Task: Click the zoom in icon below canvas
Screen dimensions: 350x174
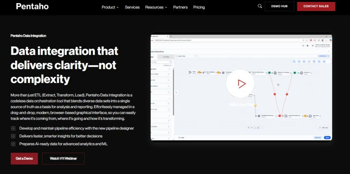Action: 248,128
